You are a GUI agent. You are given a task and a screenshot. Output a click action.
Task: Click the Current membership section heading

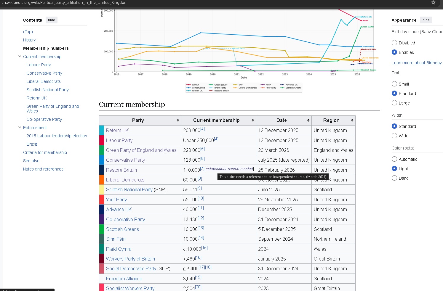click(132, 104)
